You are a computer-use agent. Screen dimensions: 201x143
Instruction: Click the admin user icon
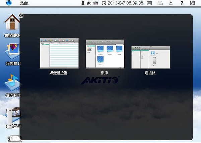83,3
